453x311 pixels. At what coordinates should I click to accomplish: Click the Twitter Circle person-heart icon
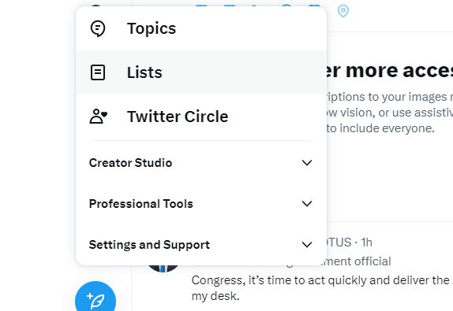click(98, 117)
